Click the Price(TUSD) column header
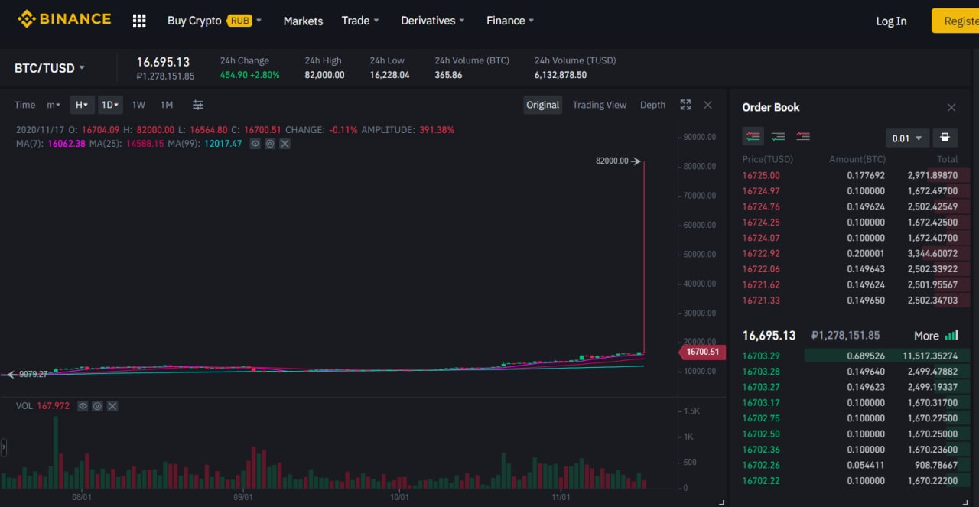 767,159
